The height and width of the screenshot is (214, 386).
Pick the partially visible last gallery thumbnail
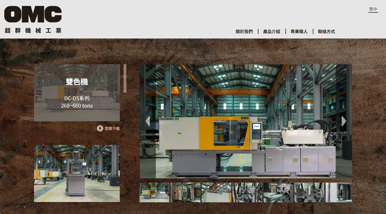[339, 192]
